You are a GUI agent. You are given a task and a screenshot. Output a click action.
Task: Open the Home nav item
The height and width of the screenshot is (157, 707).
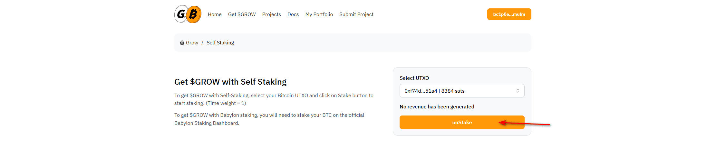215,14
